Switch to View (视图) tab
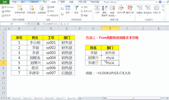This screenshot has width=169, height=100. [71, 2]
